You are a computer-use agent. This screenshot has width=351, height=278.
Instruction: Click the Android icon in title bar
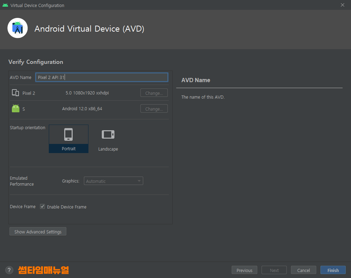point(5,5)
